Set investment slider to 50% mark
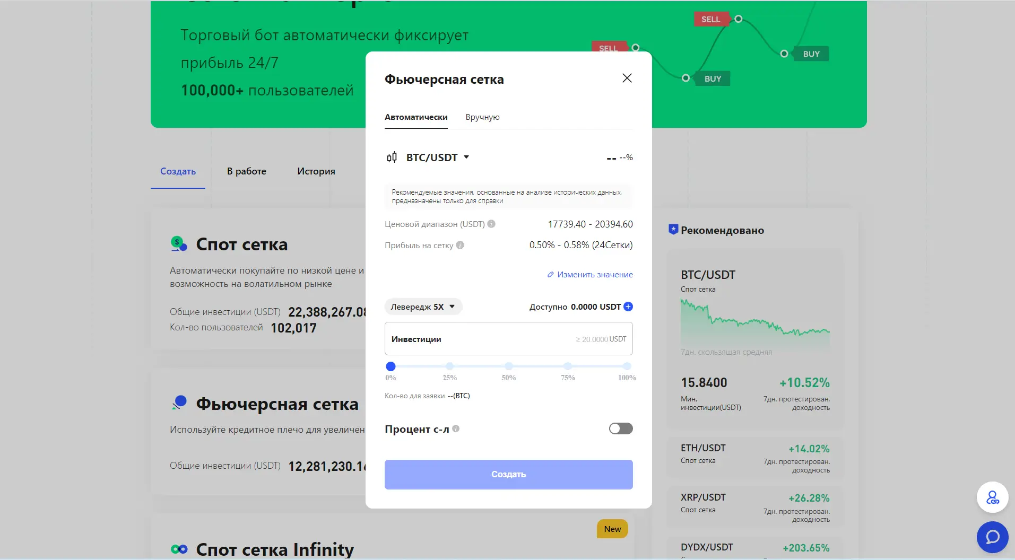 click(509, 366)
